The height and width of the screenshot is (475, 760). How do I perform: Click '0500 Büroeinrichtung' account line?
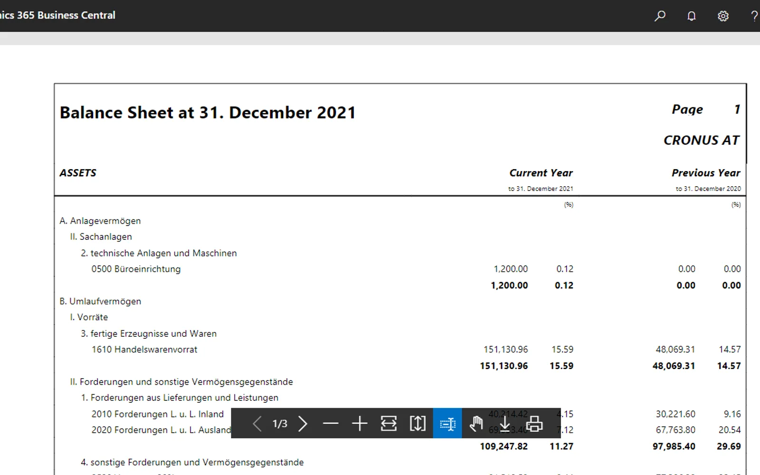[x=136, y=269]
